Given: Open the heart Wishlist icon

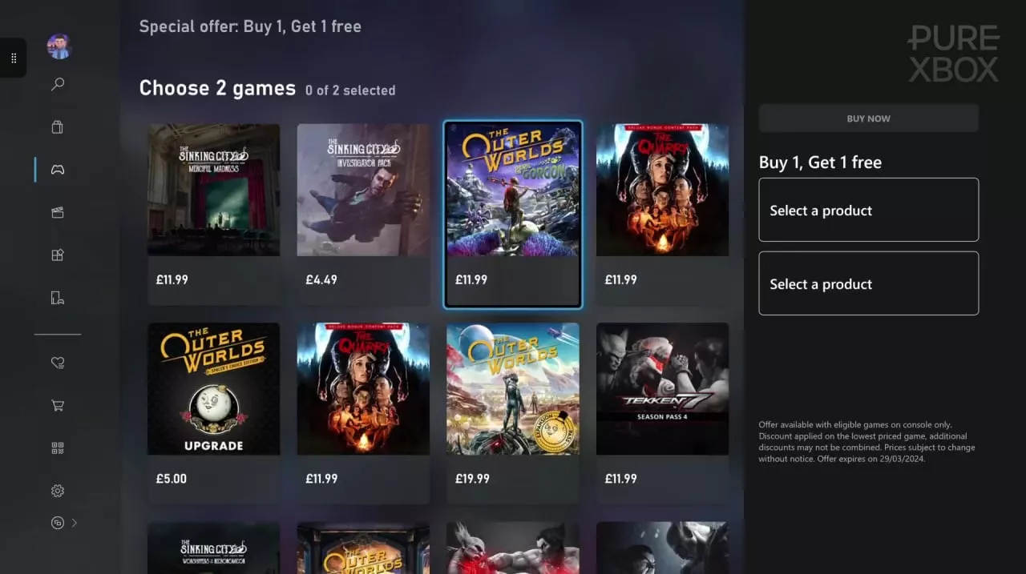Looking at the screenshot, I should [x=58, y=363].
